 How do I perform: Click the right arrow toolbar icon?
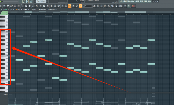(73, 6)
